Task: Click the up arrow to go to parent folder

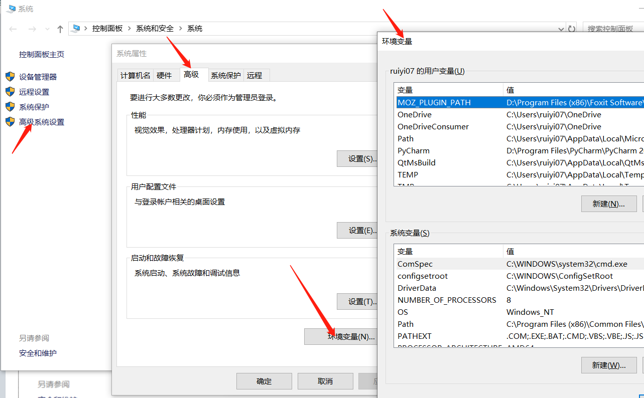Action: click(60, 29)
